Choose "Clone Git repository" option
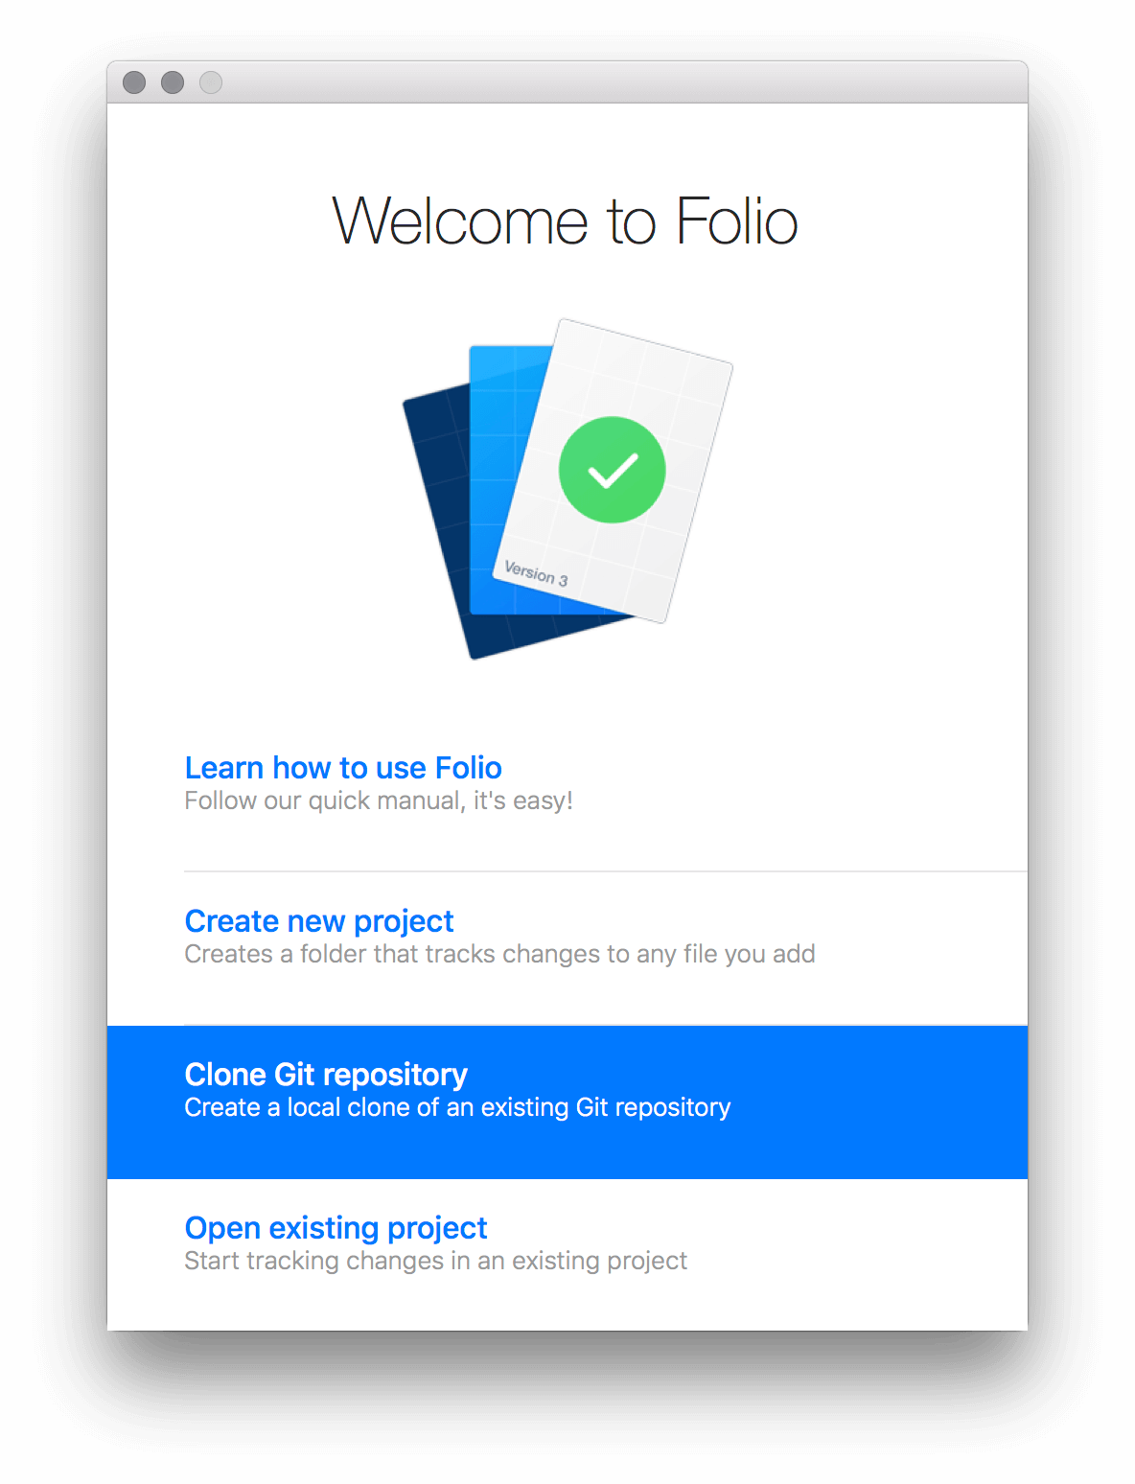The width and height of the screenshot is (1135, 1484). pyautogui.click(x=326, y=1075)
